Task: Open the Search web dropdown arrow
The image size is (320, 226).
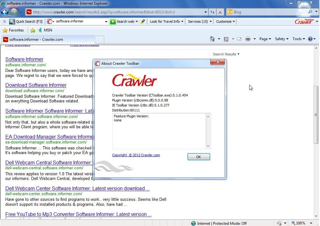Action: (x=137, y=21)
